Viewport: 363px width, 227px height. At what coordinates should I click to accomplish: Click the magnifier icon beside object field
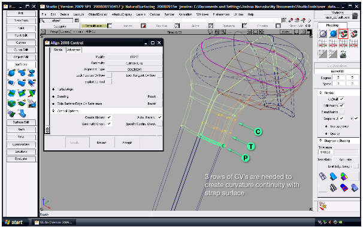click(43, 20)
